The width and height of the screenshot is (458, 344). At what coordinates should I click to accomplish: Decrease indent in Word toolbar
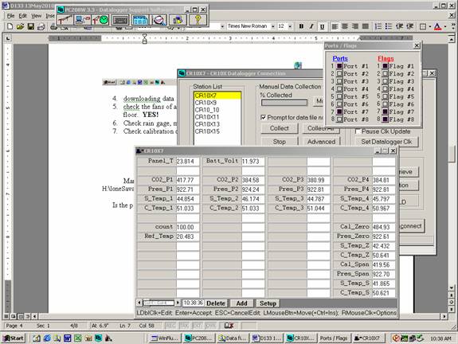[399, 26]
